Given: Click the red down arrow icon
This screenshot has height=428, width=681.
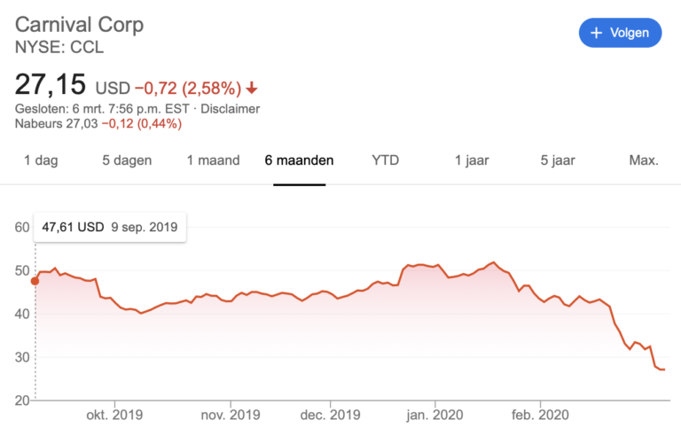Looking at the screenshot, I should [x=252, y=88].
